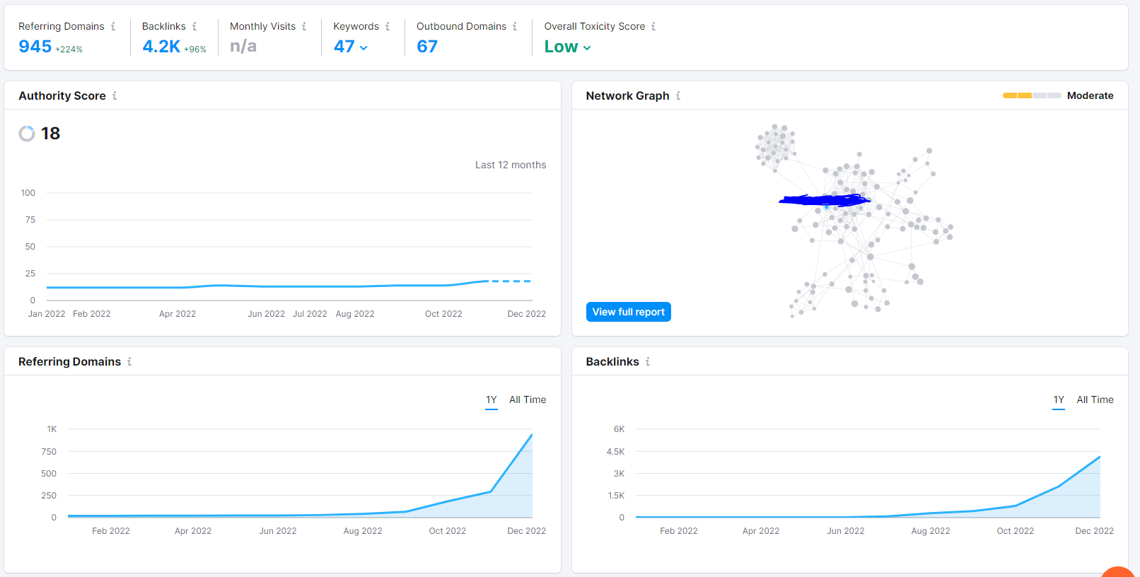The width and height of the screenshot is (1140, 577).
Task: Open the 4.2K backlinks link
Action: coord(161,47)
